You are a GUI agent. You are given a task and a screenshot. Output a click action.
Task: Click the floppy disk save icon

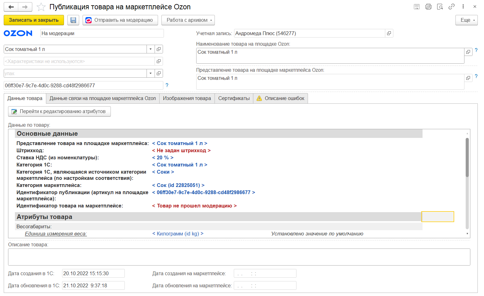point(73,20)
